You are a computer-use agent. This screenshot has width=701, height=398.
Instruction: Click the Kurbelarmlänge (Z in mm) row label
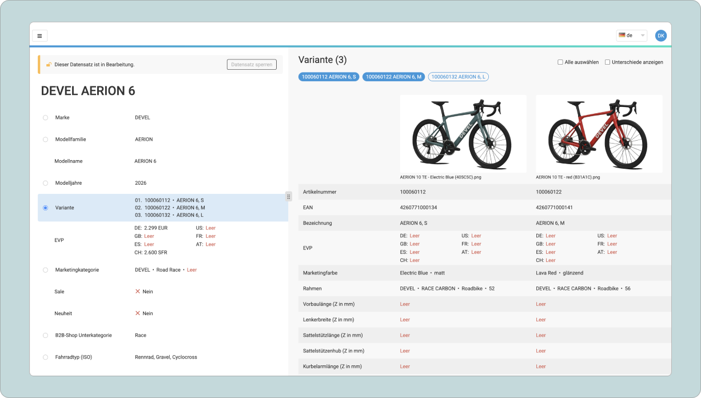click(x=333, y=367)
